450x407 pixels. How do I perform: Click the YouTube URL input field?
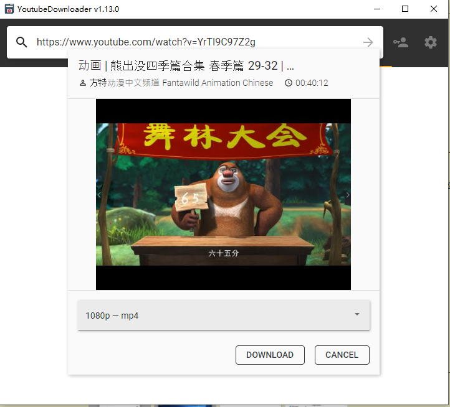195,42
